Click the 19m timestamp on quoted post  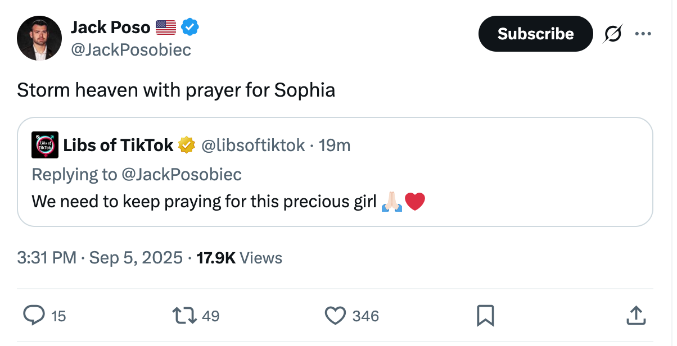tap(335, 145)
